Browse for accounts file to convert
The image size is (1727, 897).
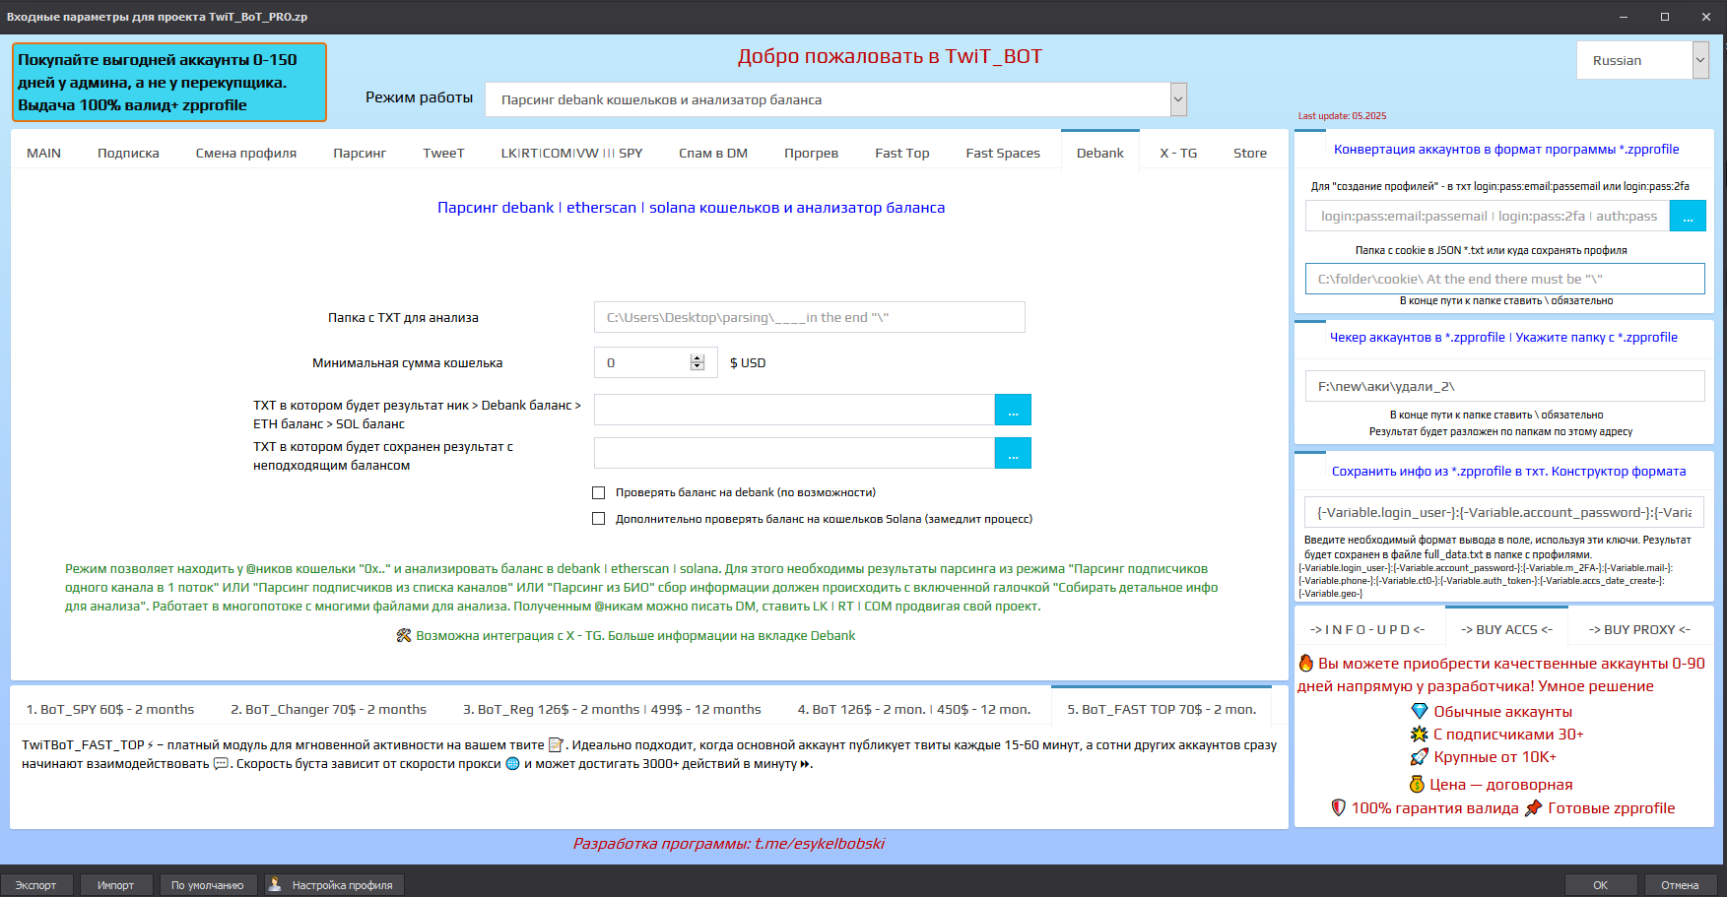coord(1688,216)
